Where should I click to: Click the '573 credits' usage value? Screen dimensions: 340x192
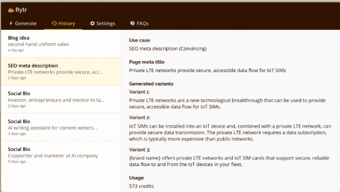(141, 186)
